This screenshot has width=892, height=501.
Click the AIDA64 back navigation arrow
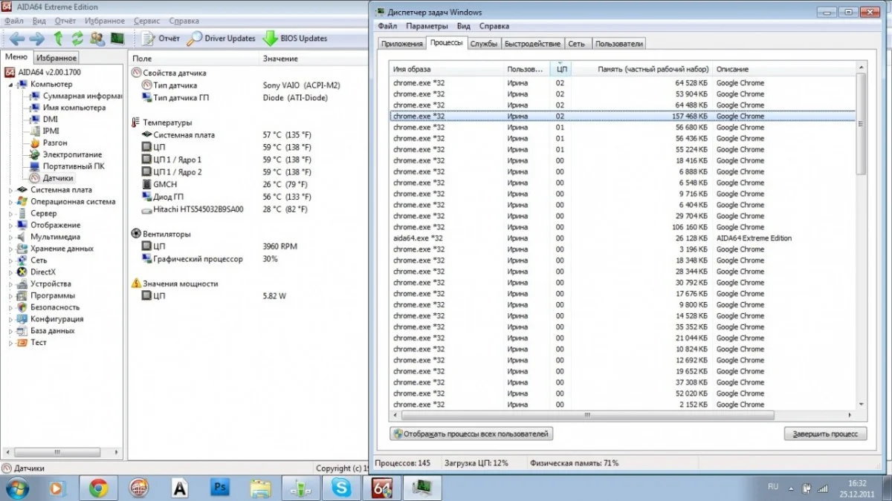coord(16,39)
